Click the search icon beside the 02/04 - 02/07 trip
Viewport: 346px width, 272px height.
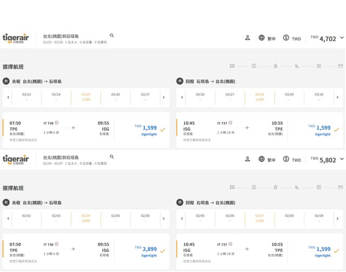112,157
